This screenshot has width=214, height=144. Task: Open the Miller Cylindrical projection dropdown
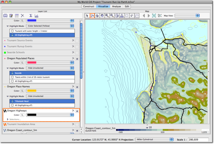154,139
